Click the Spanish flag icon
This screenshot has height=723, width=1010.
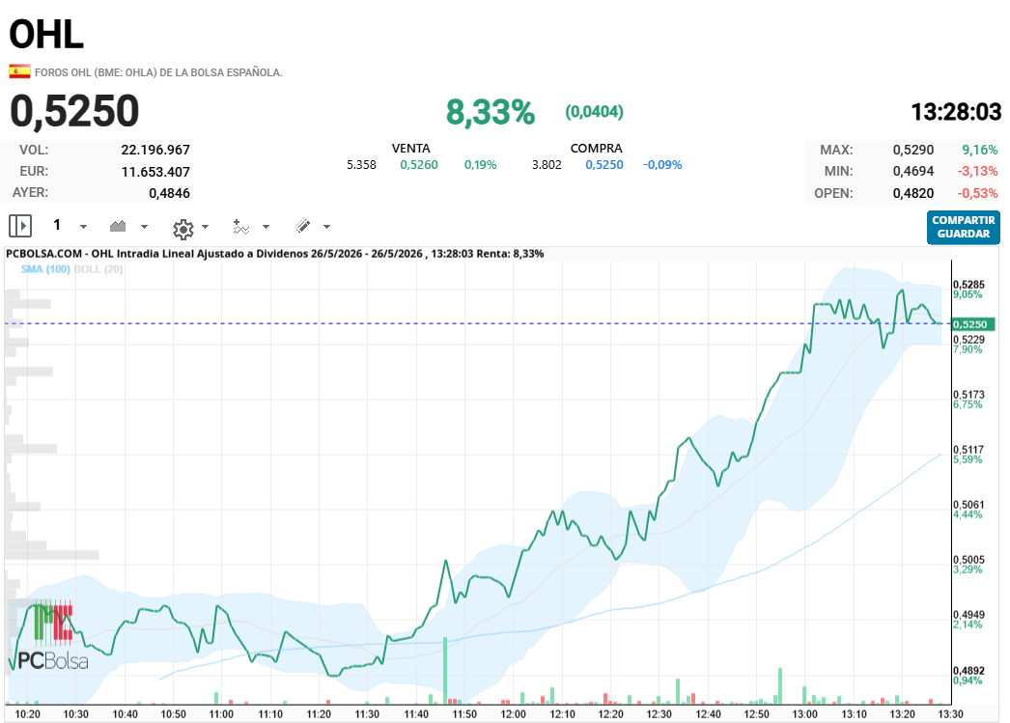(x=19, y=71)
